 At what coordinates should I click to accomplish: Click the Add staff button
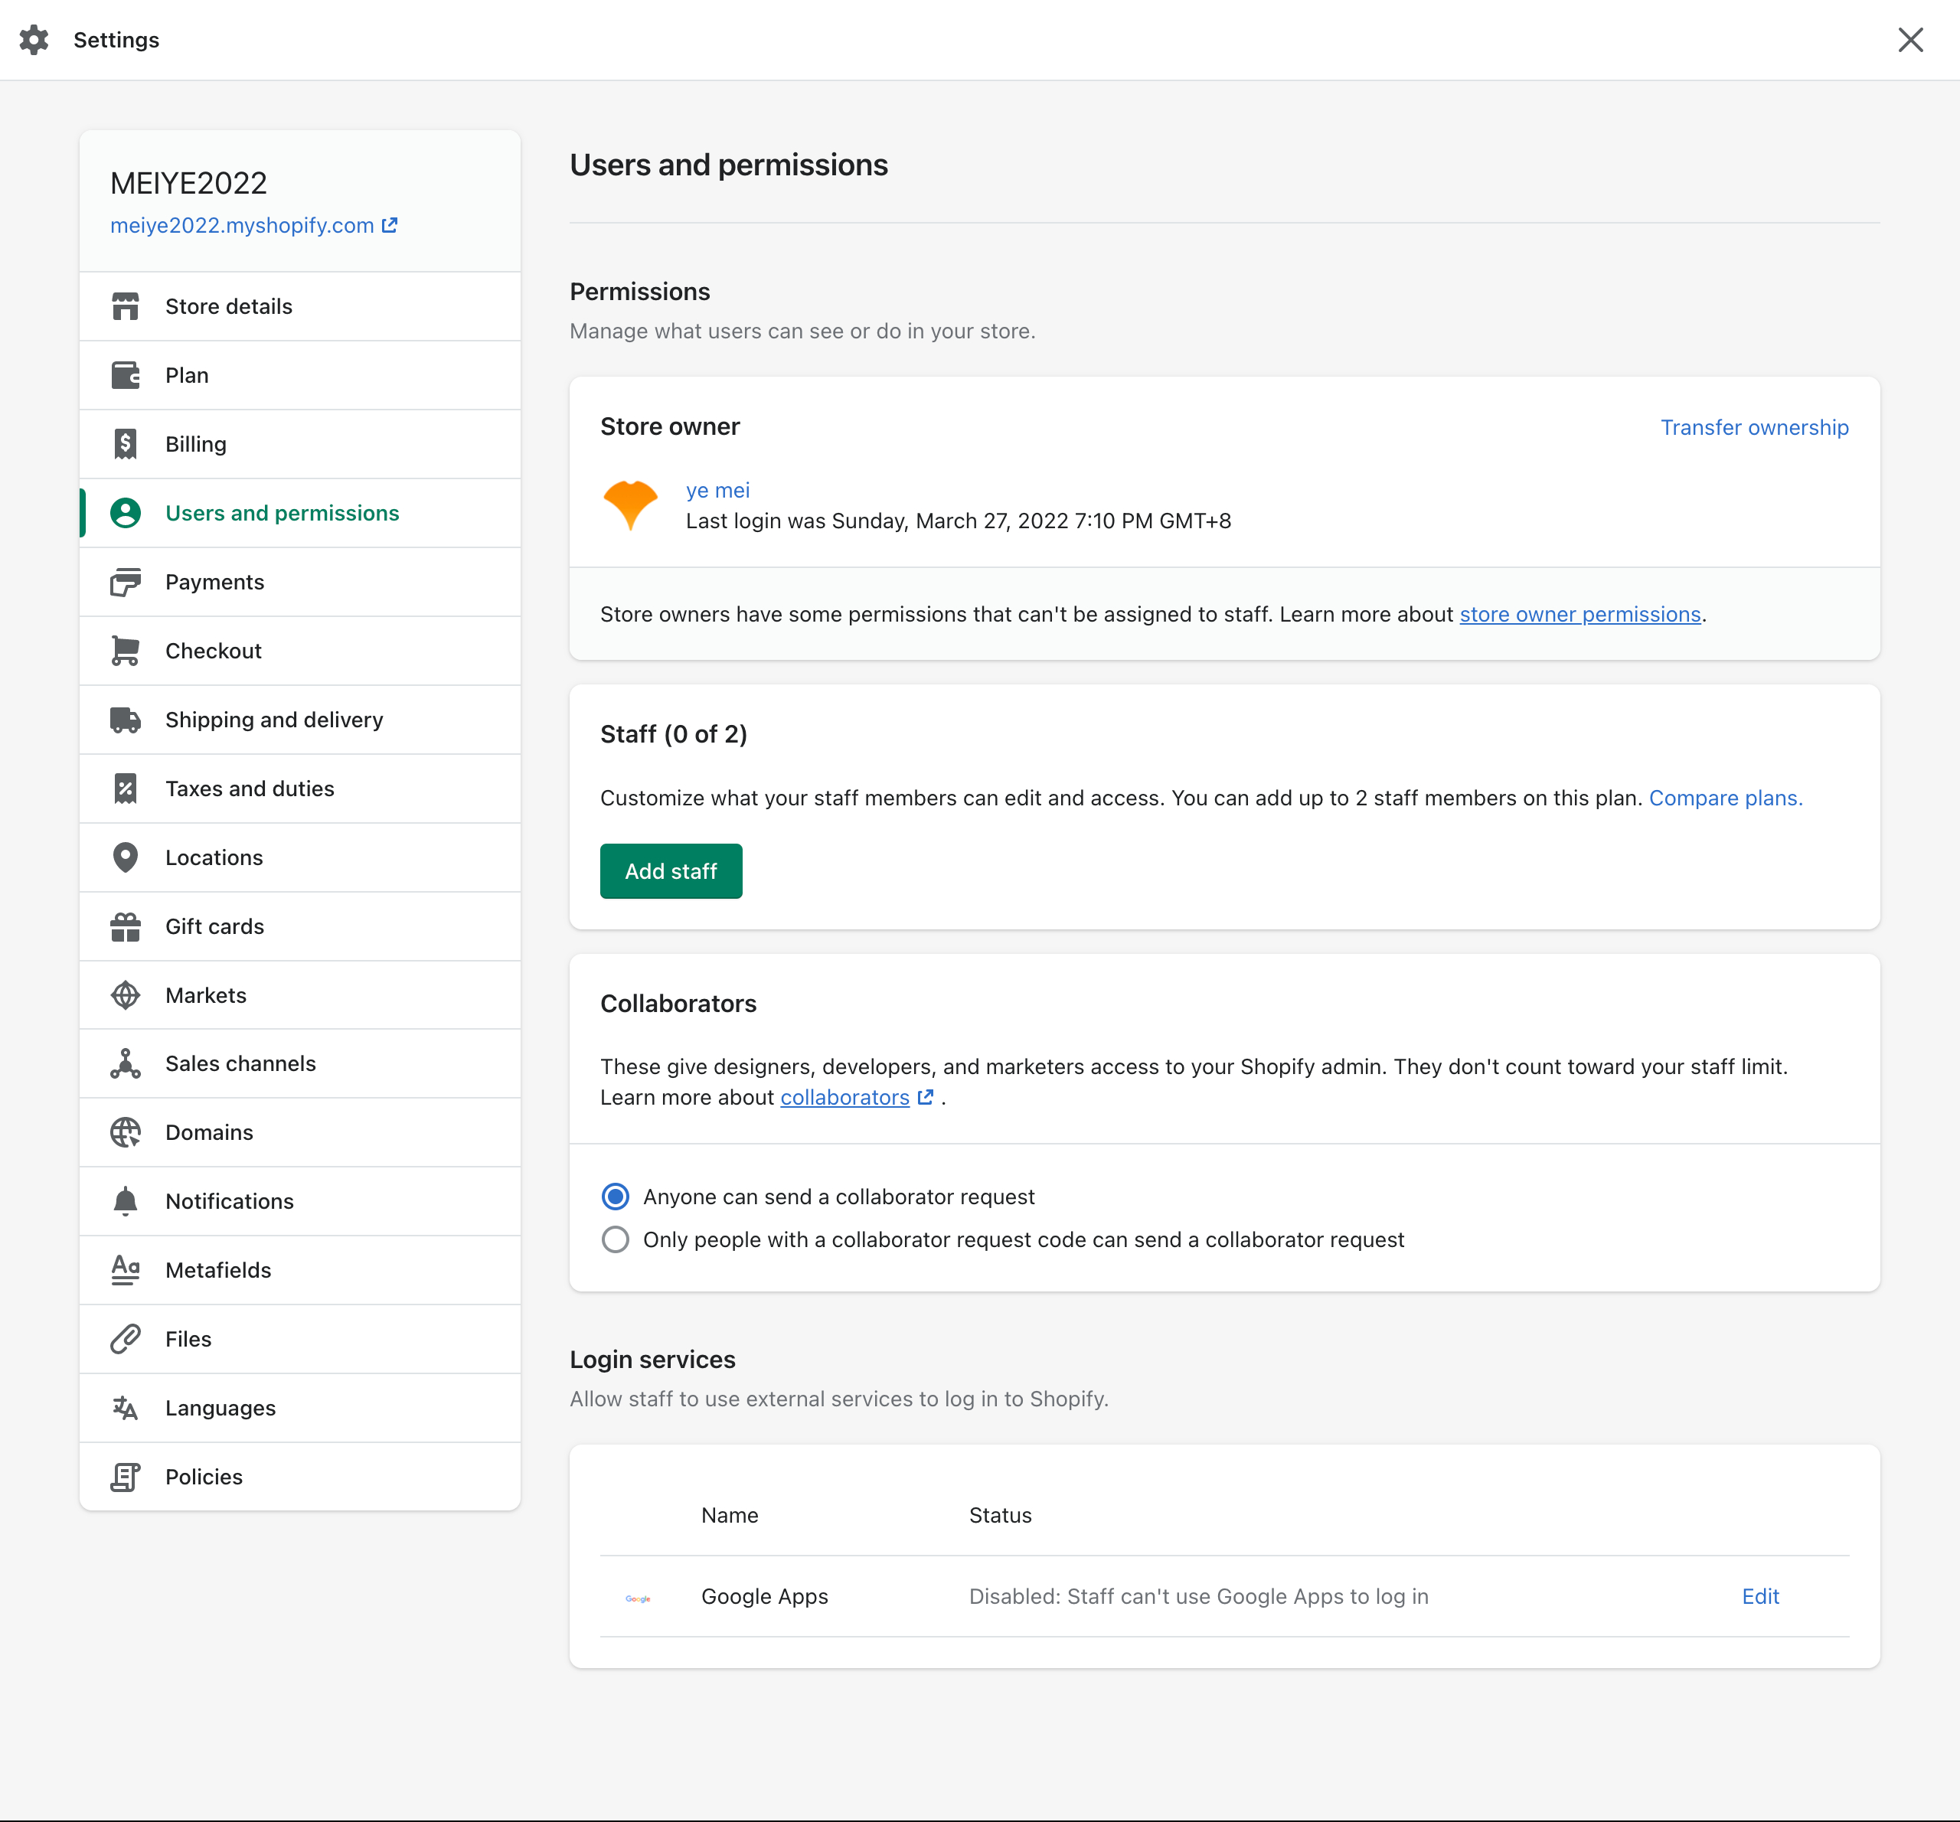671,871
